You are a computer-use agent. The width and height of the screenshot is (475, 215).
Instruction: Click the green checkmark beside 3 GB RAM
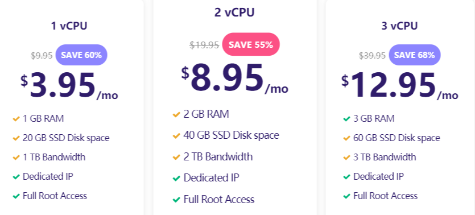[346, 119]
